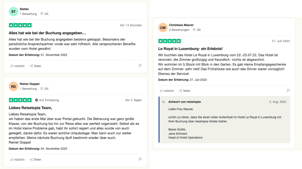Click the ST avatar for Stefan
302x169 pixels.
click(14, 11)
